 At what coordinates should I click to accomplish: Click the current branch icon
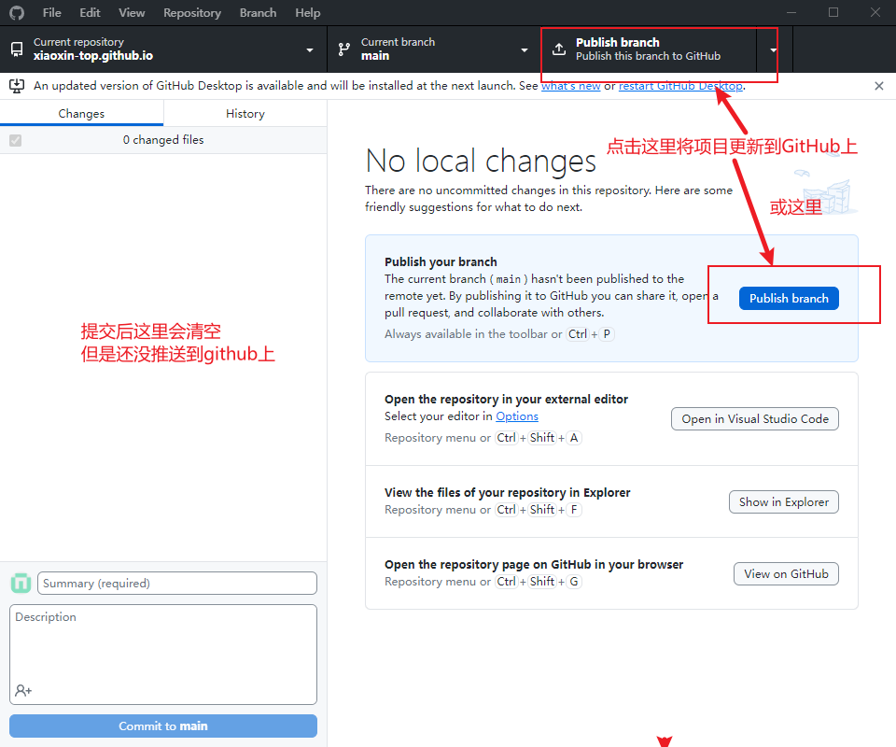(344, 49)
